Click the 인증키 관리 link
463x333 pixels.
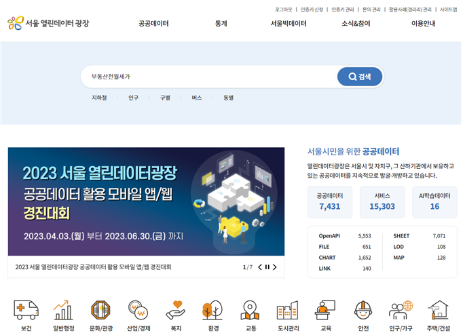343,9
